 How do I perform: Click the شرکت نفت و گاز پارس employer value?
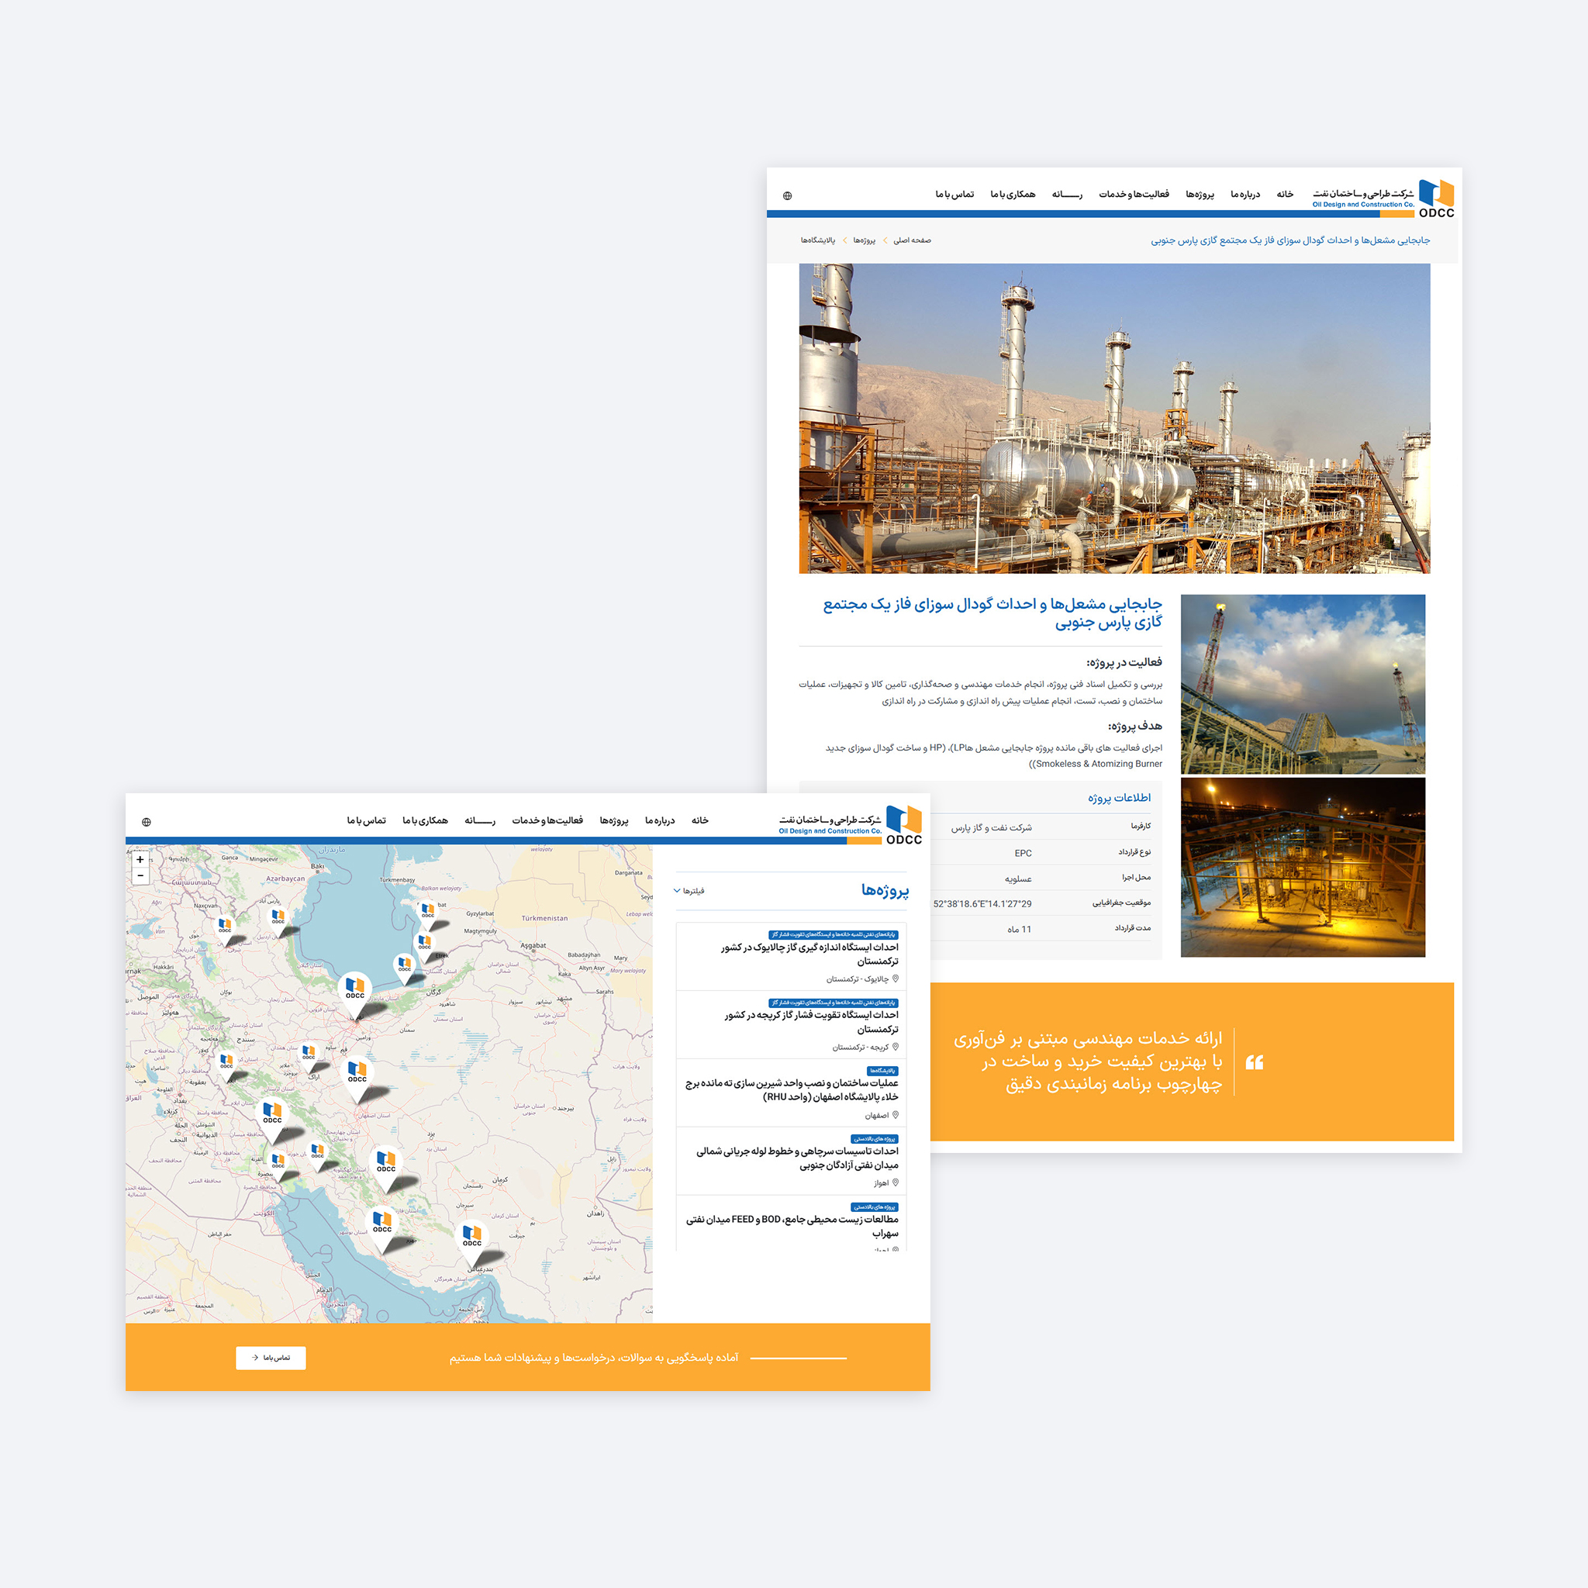991,827
